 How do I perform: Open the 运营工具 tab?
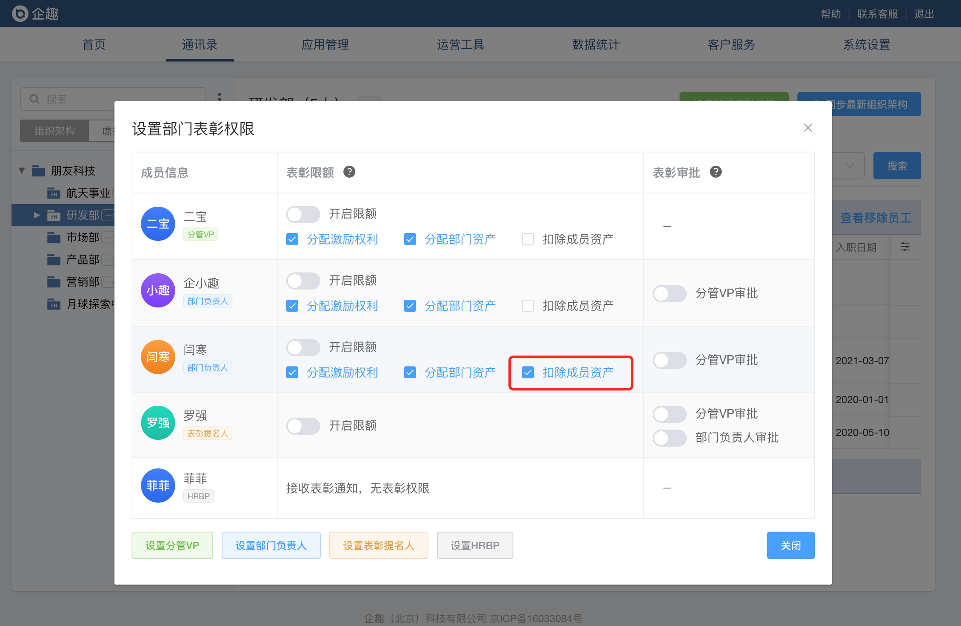(460, 44)
